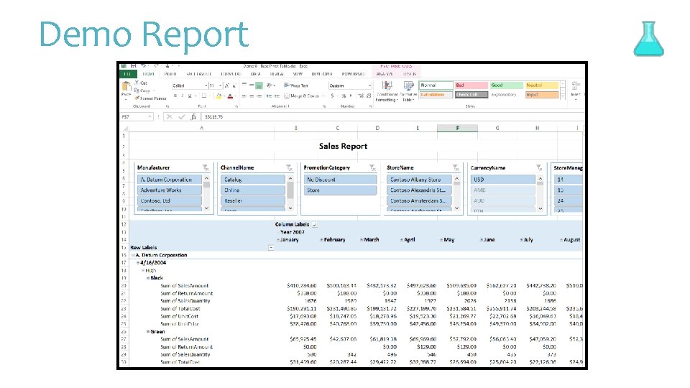Expand the March column group
The image size is (690, 388).
tap(362, 240)
